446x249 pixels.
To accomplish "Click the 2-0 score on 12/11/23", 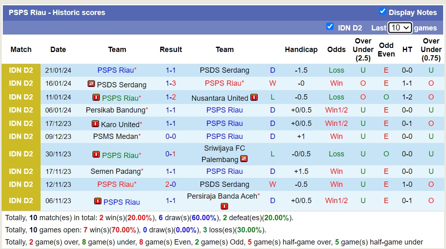I will (x=170, y=184).
